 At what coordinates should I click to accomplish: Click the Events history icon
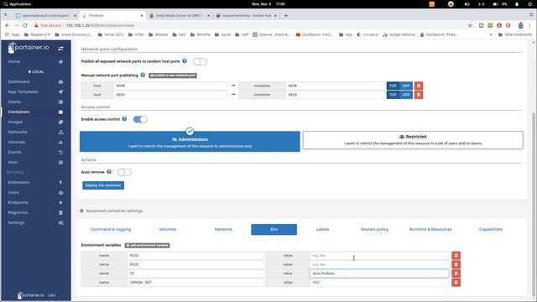pyautogui.click(x=60, y=152)
